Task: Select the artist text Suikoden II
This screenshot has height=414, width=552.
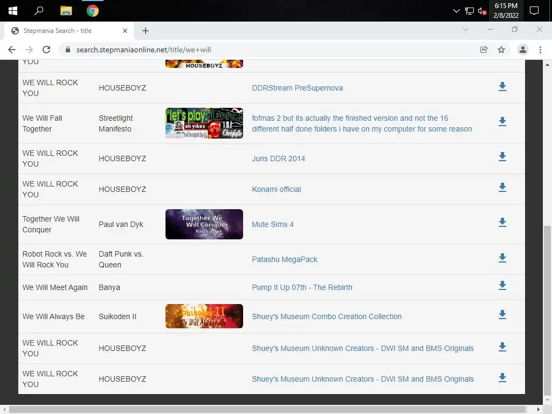Action: (x=117, y=317)
